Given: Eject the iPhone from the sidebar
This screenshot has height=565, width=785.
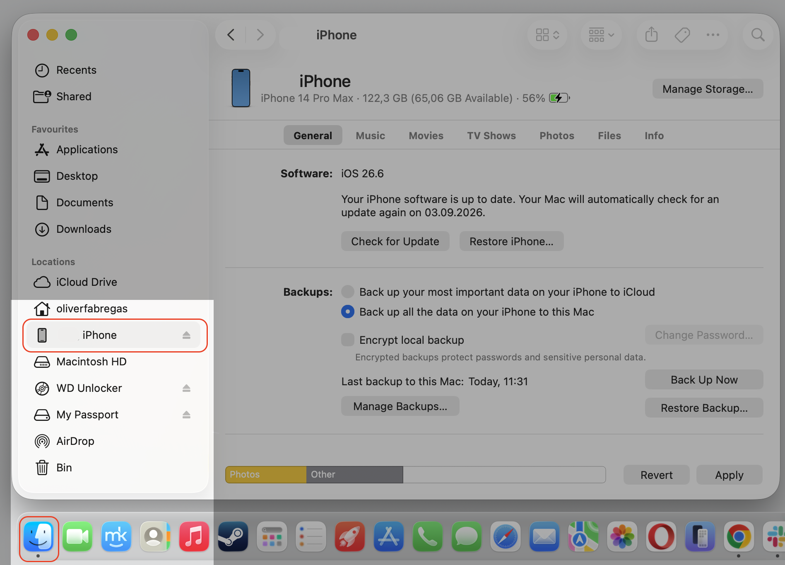Looking at the screenshot, I should click(x=186, y=335).
